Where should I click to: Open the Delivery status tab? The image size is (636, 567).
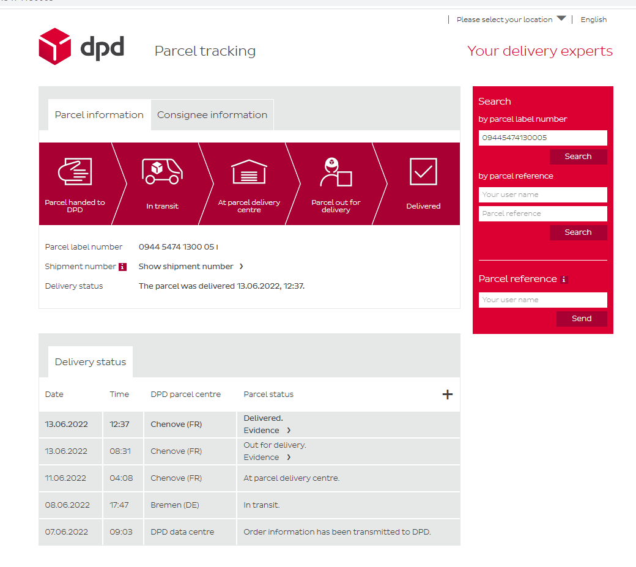click(x=91, y=362)
